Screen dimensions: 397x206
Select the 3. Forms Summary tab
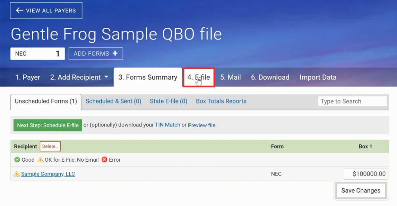pos(148,77)
